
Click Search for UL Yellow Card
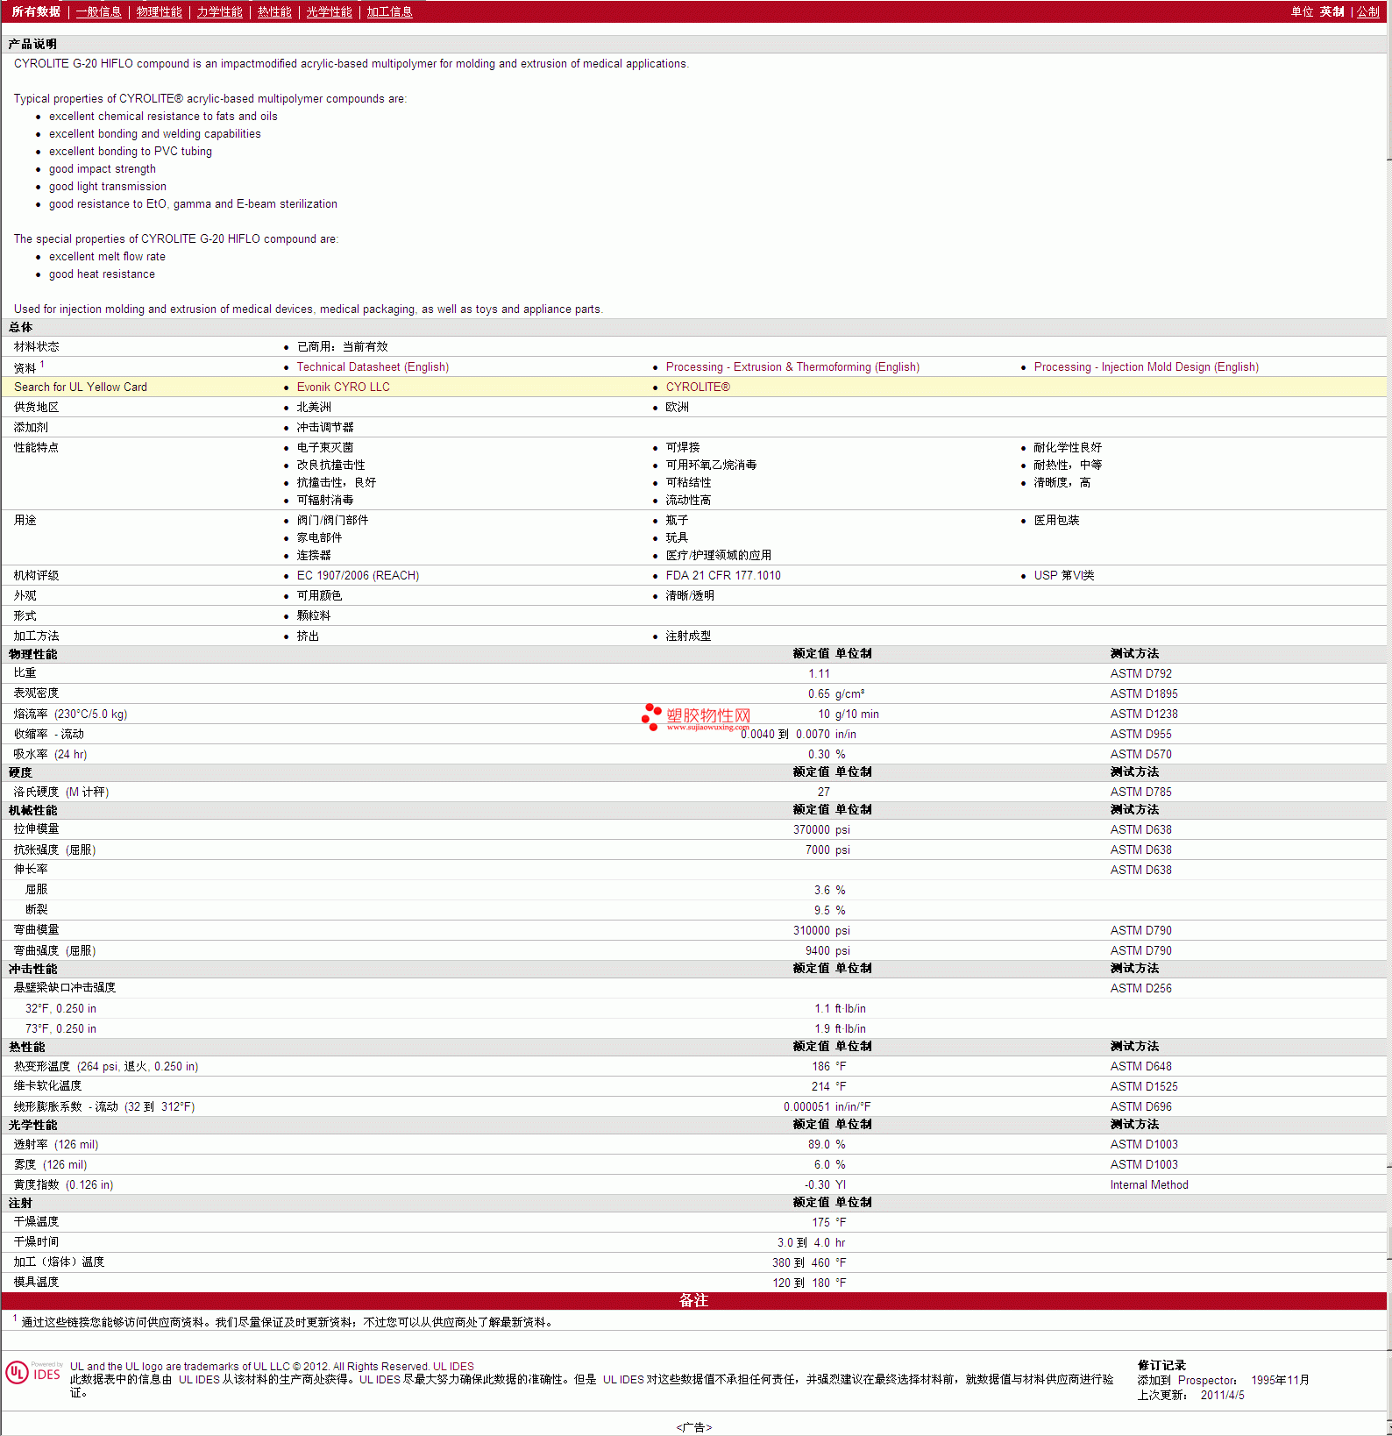click(81, 387)
